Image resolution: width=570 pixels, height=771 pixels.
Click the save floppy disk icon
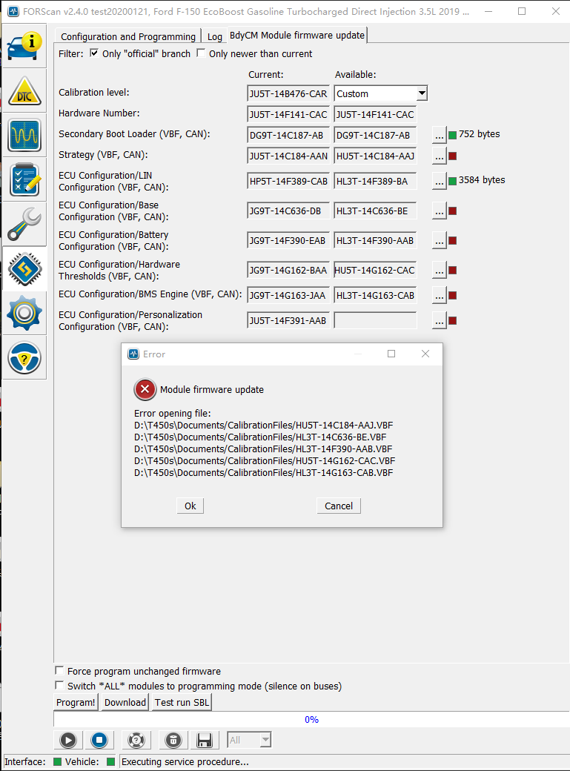[205, 740]
